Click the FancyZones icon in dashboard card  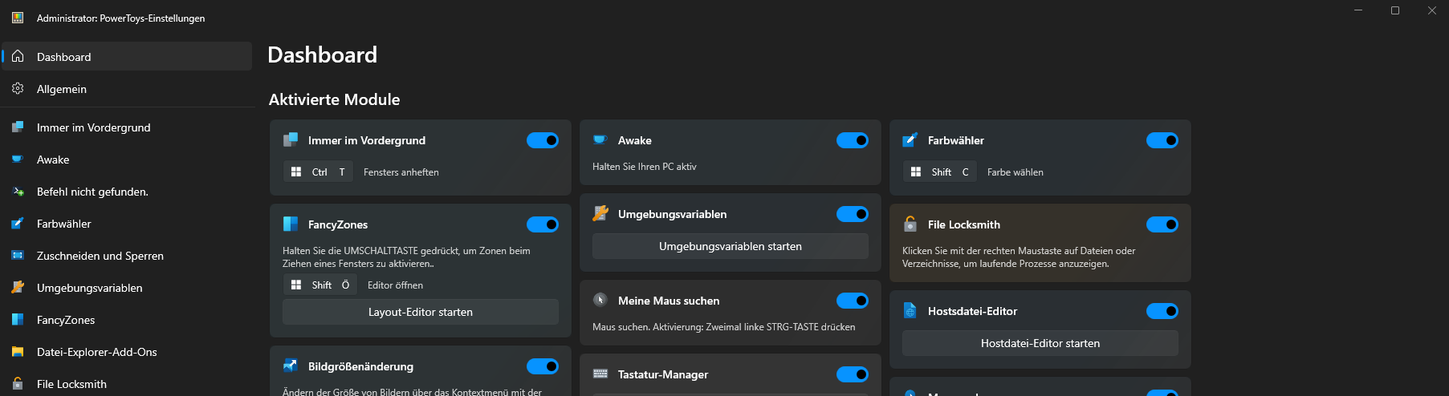point(291,224)
